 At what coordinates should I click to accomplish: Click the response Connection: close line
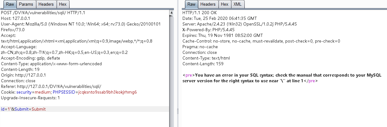[x=200, y=53]
